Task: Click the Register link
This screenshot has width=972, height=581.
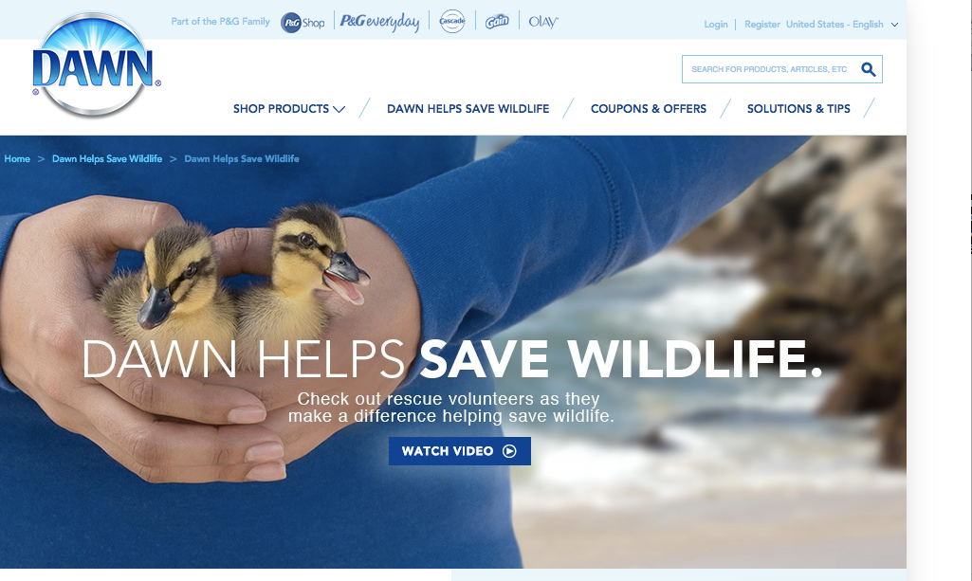Action: [761, 24]
